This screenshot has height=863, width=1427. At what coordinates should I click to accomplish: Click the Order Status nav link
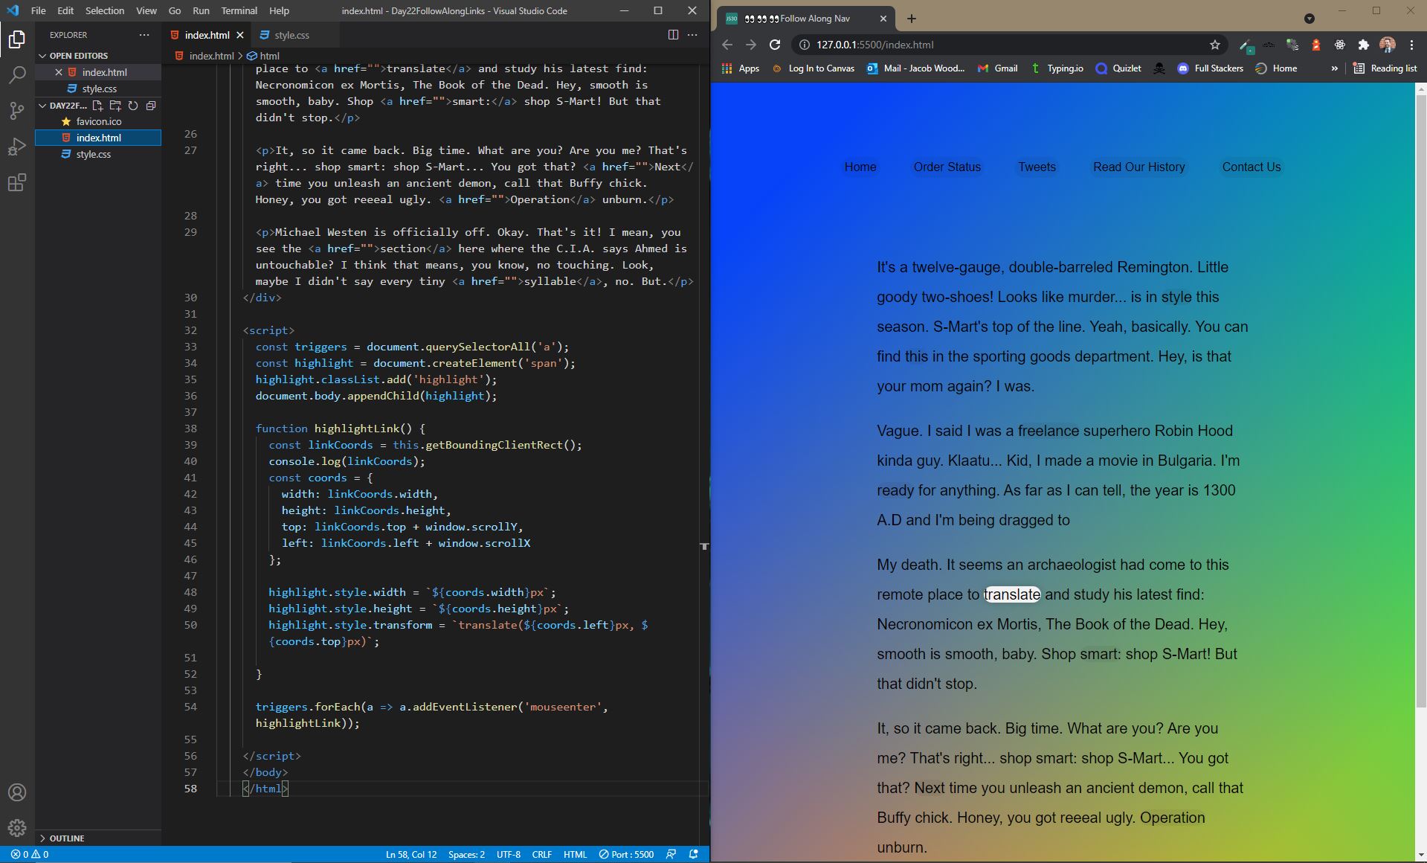947,167
